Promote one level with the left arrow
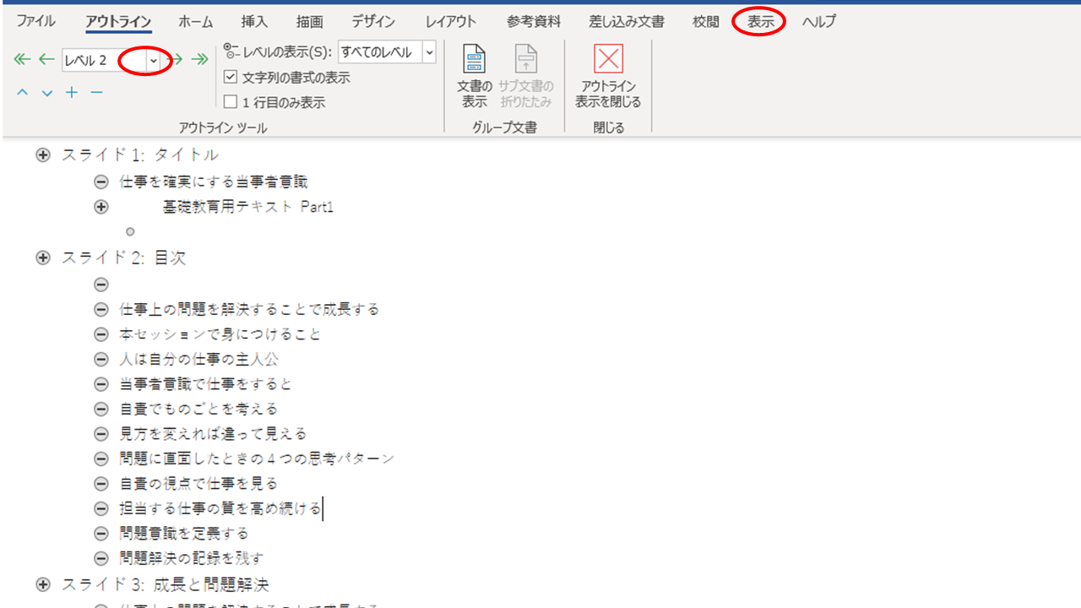Screen dimensions: 1081x608 coord(46,59)
